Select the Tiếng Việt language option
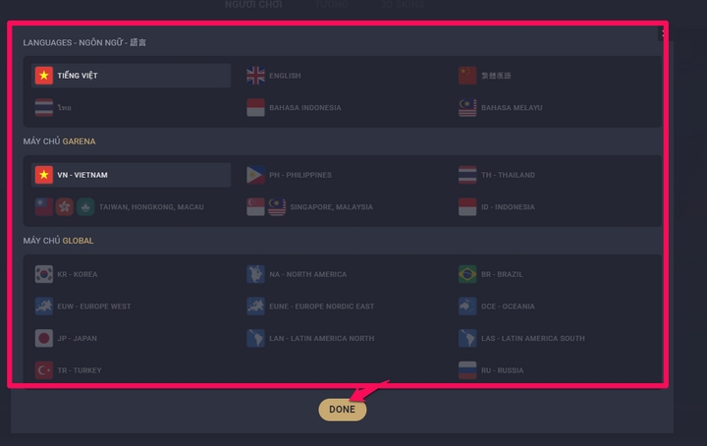 (x=77, y=76)
